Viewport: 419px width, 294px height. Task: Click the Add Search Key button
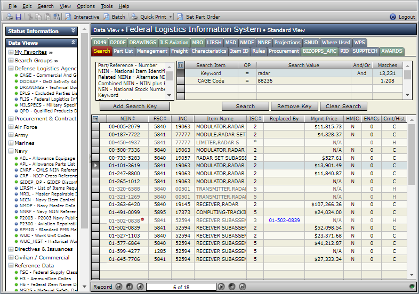(135, 107)
